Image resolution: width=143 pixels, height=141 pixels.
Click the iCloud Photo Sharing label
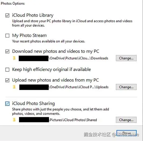point(33,104)
